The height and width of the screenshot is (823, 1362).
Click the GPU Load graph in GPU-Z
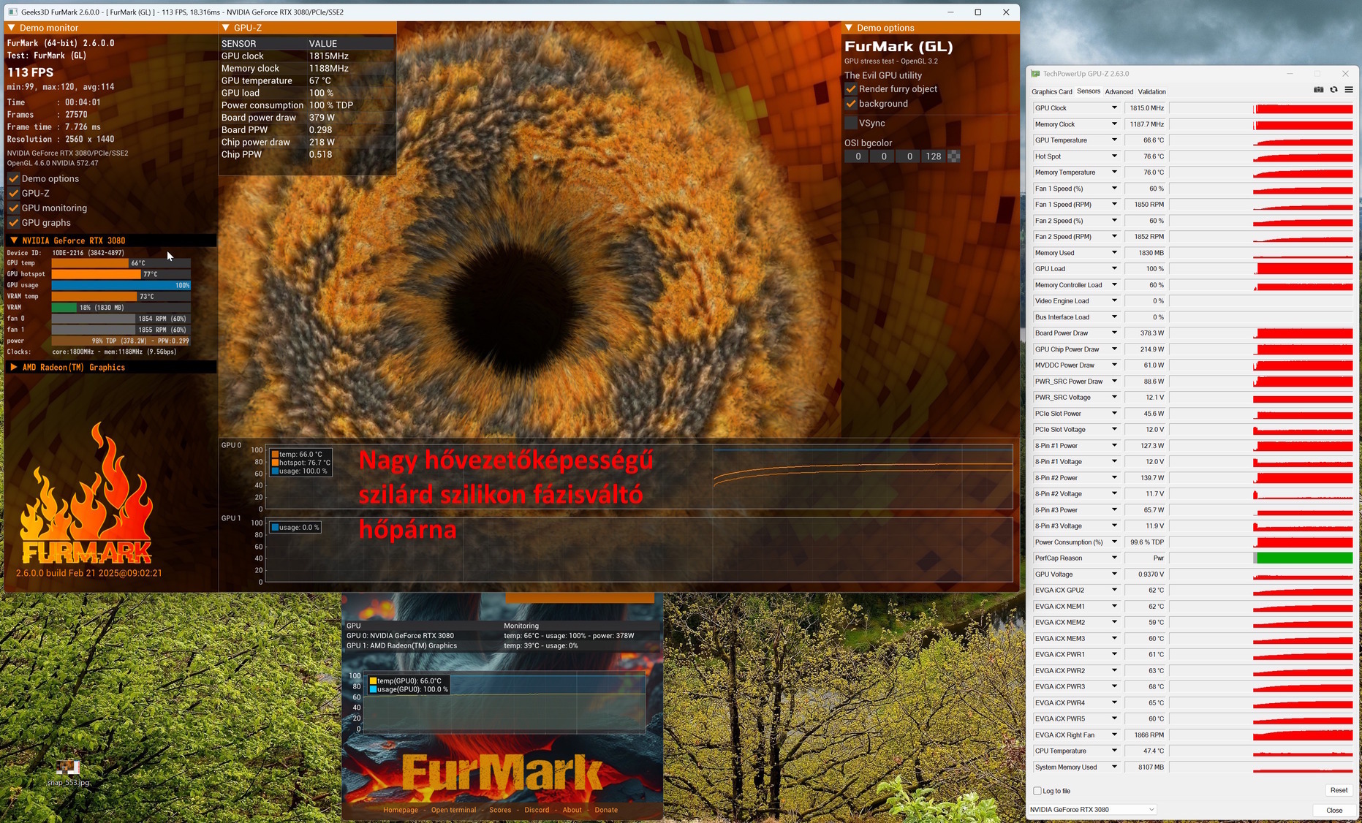point(1261,269)
